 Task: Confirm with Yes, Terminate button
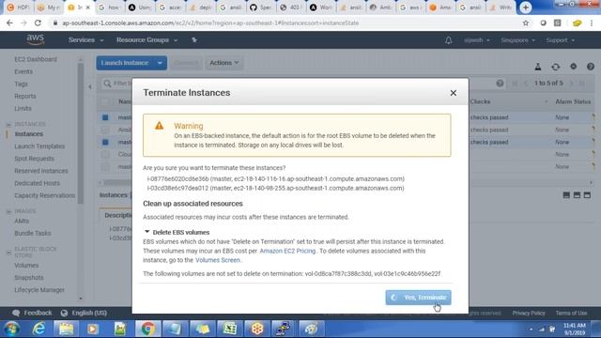pyautogui.click(x=418, y=298)
